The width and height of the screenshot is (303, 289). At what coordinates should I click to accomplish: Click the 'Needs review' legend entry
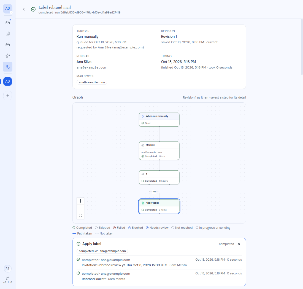coord(157,228)
